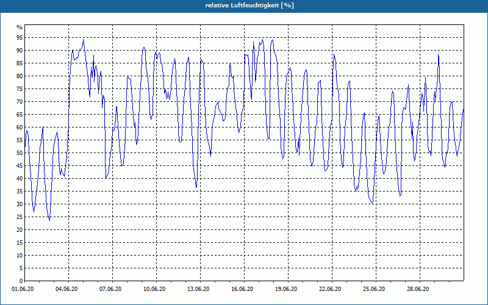488x305 pixels.
Task: Select the x-axis date 16.06.20
Action: pyautogui.click(x=242, y=289)
